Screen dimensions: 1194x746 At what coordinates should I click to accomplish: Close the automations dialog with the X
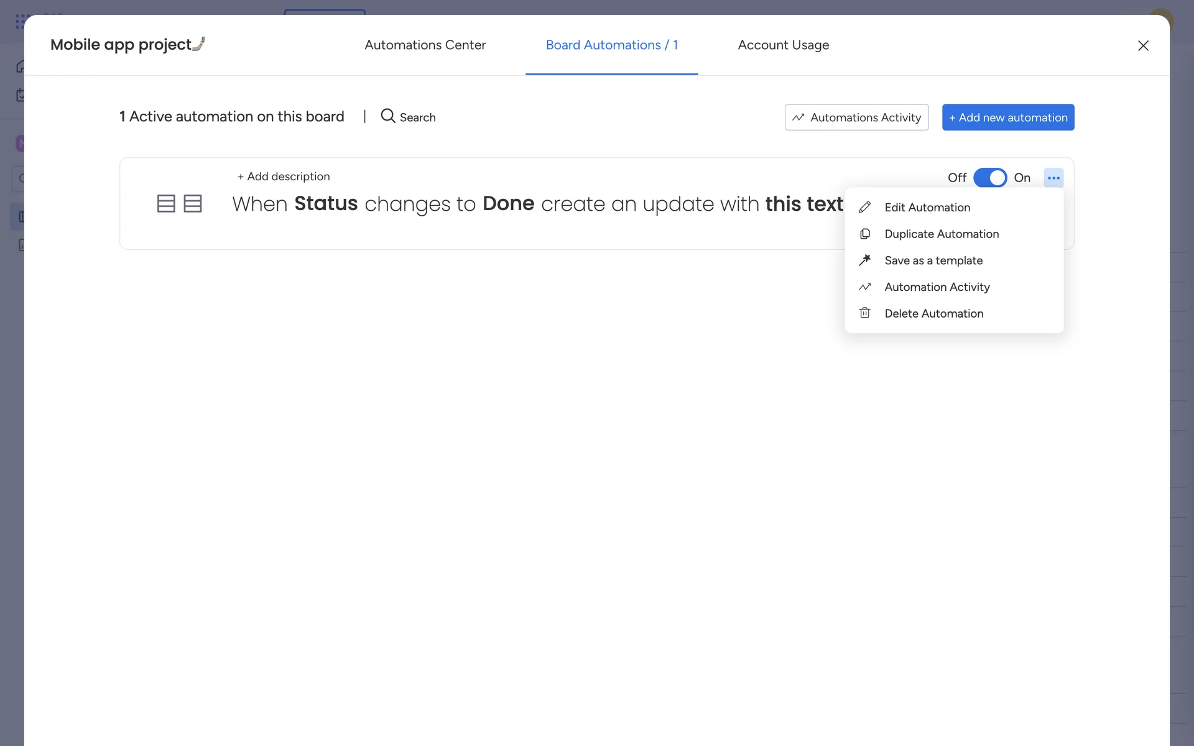(x=1142, y=45)
